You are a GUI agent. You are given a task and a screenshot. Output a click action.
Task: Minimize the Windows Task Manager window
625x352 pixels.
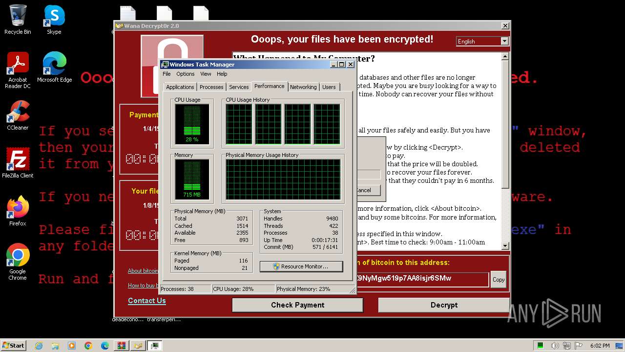(333, 65)
